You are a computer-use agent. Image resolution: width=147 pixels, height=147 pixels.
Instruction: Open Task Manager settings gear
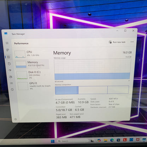[x=16, y=119]
